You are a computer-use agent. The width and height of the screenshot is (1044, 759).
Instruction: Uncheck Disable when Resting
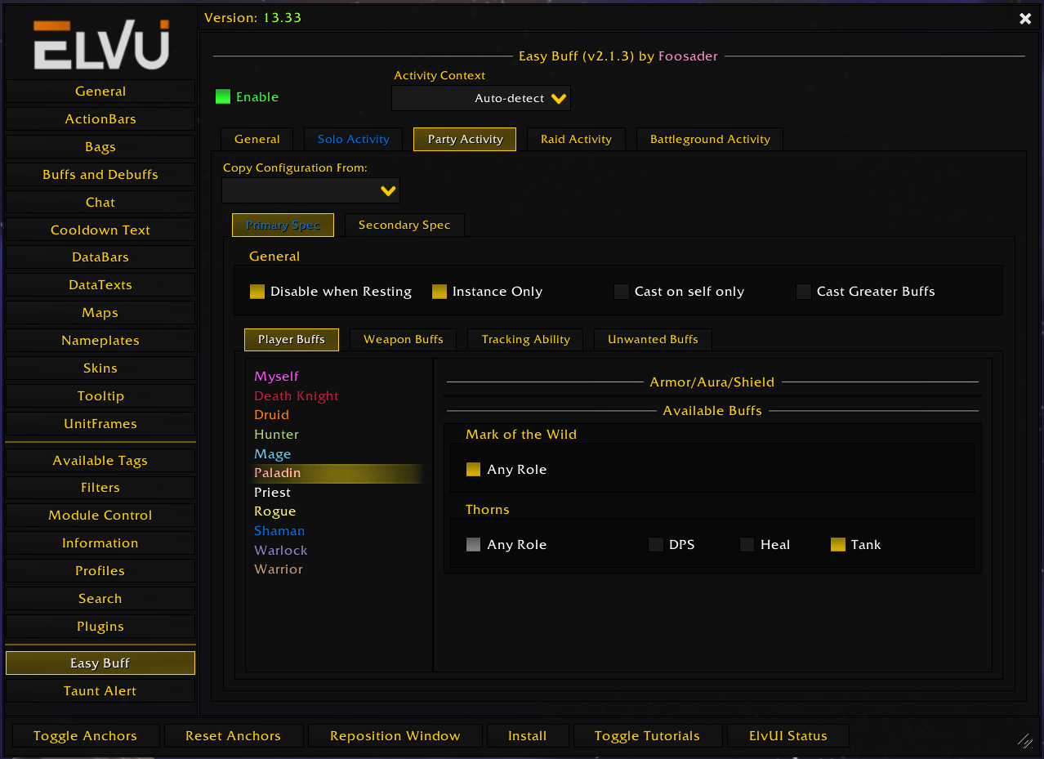(257, 292)
